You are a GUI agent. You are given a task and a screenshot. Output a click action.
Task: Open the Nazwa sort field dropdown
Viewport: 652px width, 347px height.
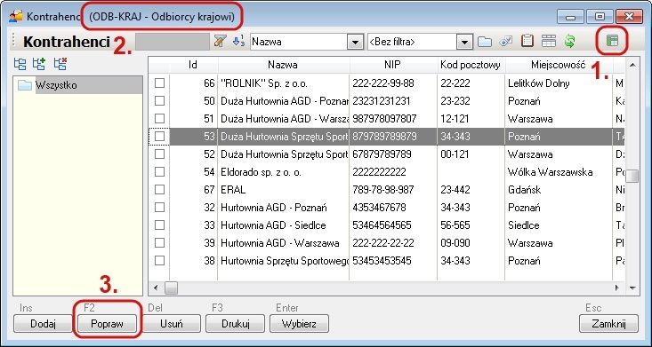click(355, 42)
